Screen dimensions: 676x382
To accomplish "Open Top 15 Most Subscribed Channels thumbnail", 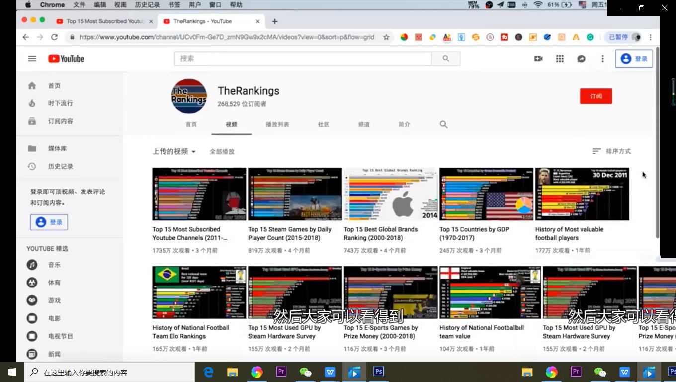I will pyautogui.click(x=199, y=194).
